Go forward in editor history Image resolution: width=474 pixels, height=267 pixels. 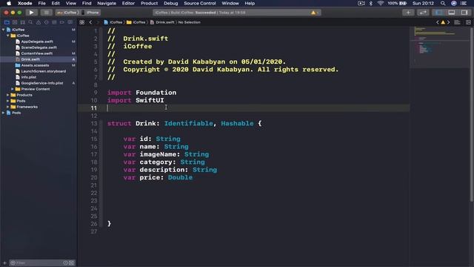(97, 22)
